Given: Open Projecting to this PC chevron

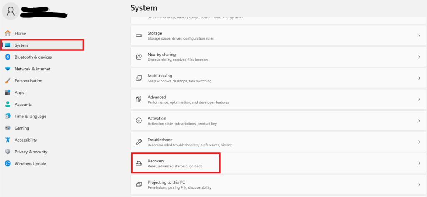Looking at the screenshot, I should 419,185.
